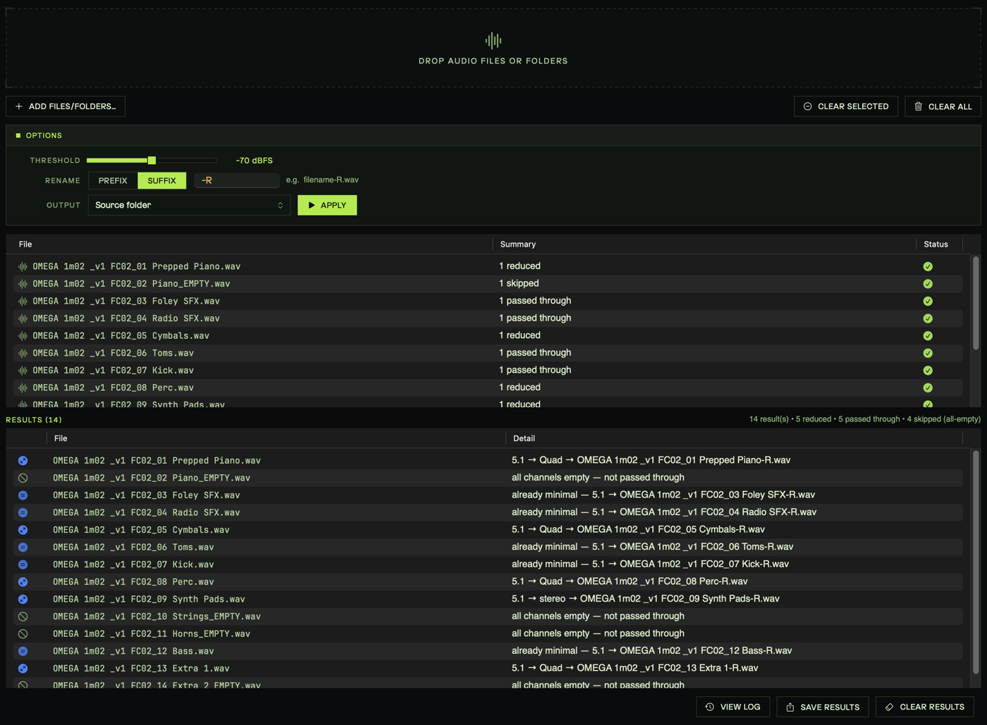
Task: Click the results list vertical scrollbar
Action: [x=976, y=562]
